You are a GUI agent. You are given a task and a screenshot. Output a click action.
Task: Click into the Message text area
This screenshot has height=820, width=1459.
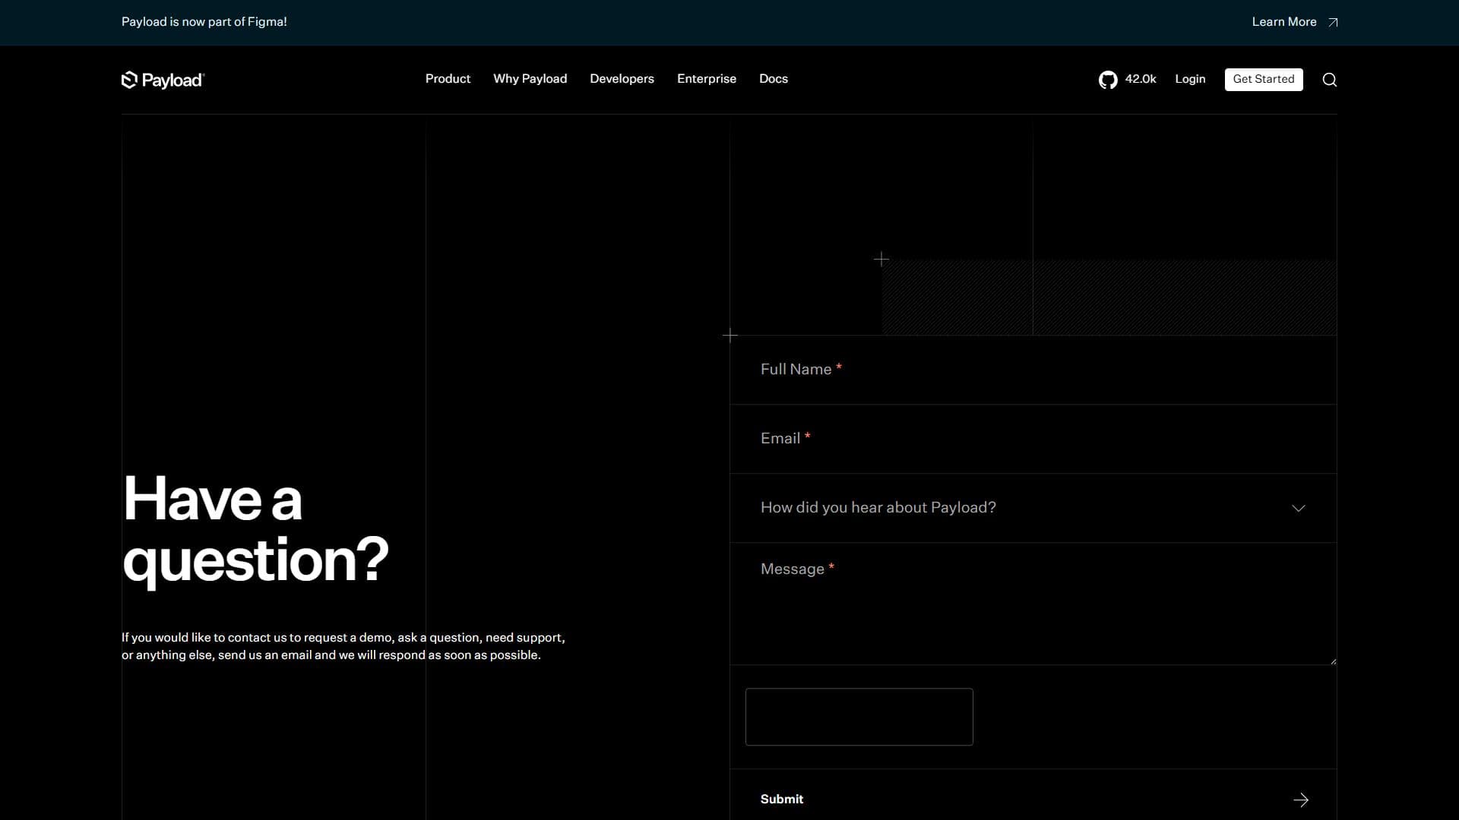click(x=1033, y=604)
